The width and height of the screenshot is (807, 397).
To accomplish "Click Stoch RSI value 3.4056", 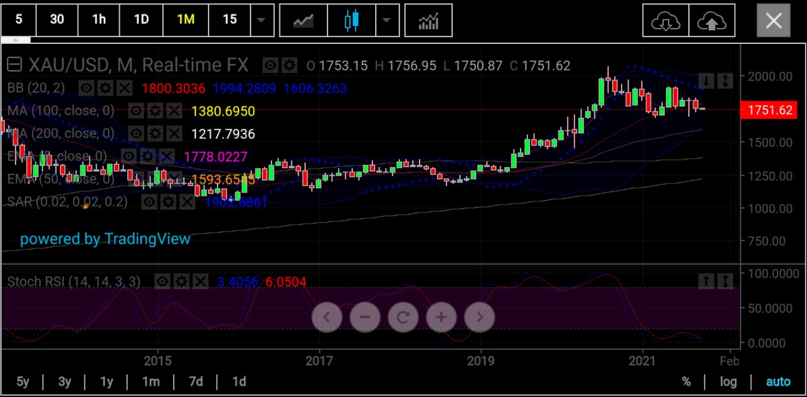I will pos(237,282).
